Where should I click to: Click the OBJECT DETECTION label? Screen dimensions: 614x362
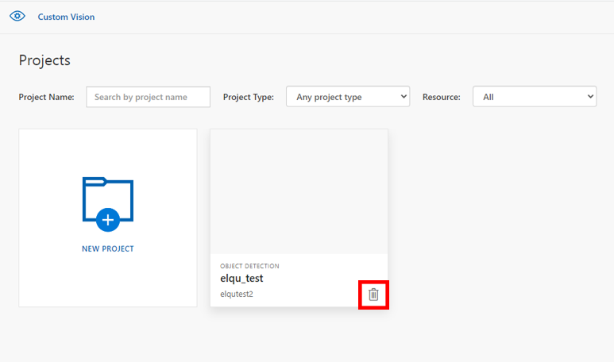(249, 266)
